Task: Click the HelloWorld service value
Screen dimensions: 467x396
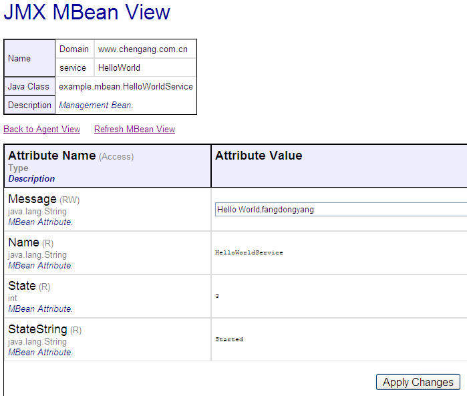Action: [x=119, y=68]
